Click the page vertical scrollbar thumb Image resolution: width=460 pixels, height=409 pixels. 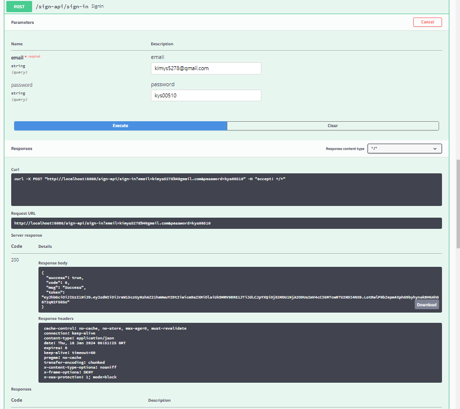pyautogui.click(x=458, y=204)
